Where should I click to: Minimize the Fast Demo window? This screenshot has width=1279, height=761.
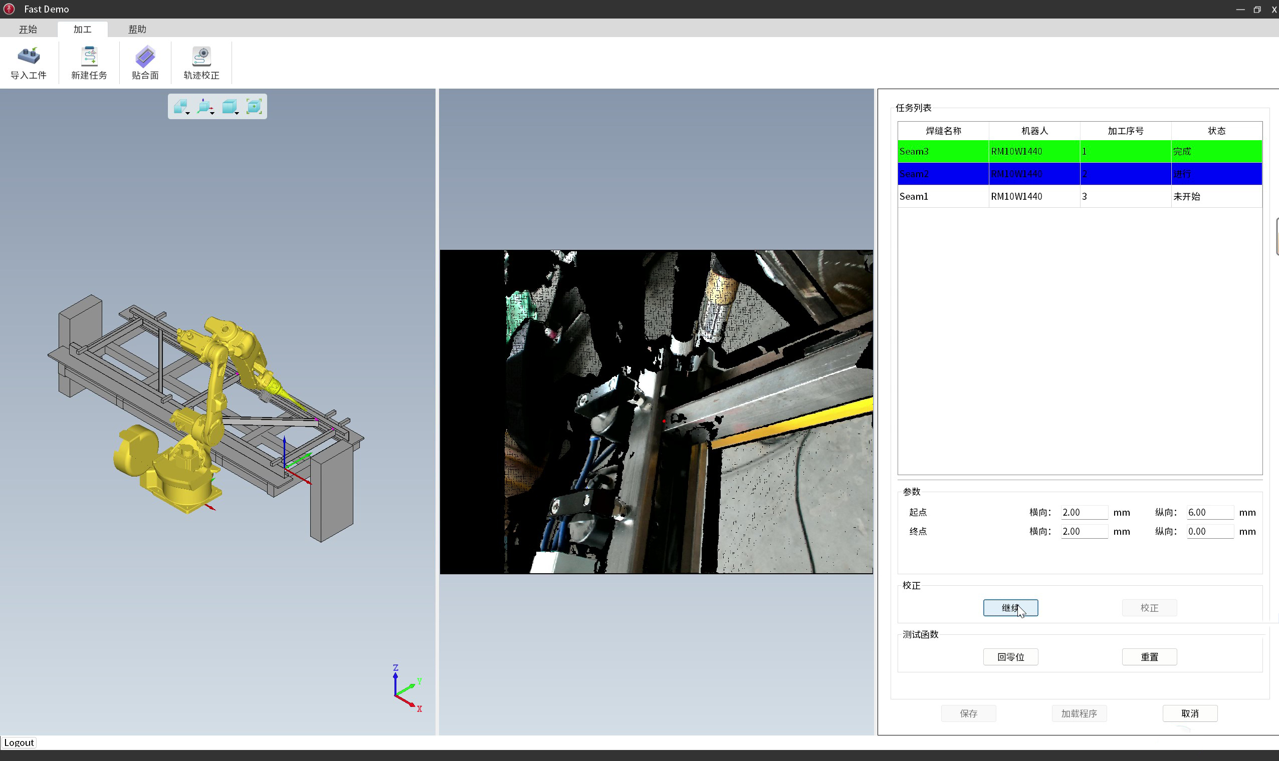[x=1240, y=9]
